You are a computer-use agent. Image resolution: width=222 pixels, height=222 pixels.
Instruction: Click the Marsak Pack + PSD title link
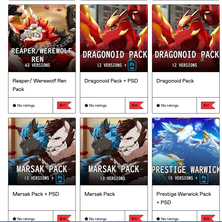point(36,194)
